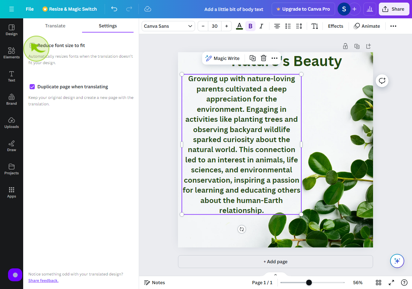
Task: Open analytics insights chart icon
Action: coord(370,9)
